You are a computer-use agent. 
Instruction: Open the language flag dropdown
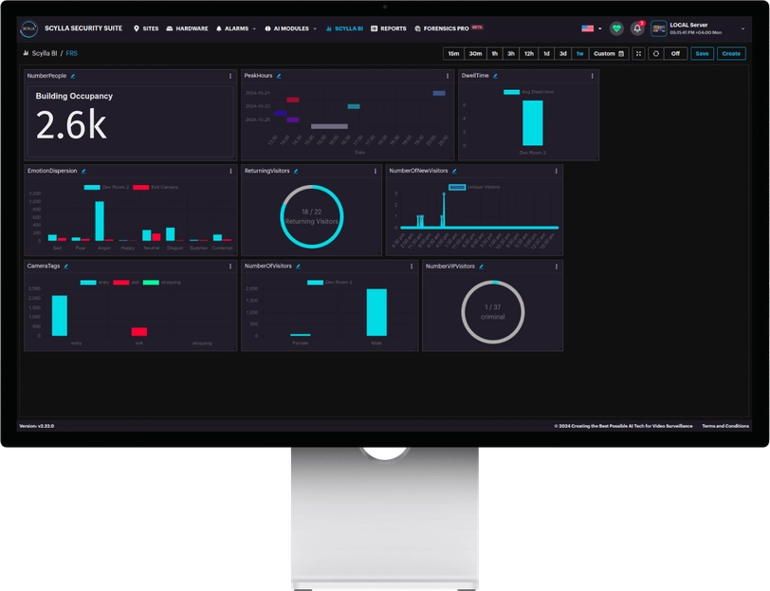[x=592, y=28]
